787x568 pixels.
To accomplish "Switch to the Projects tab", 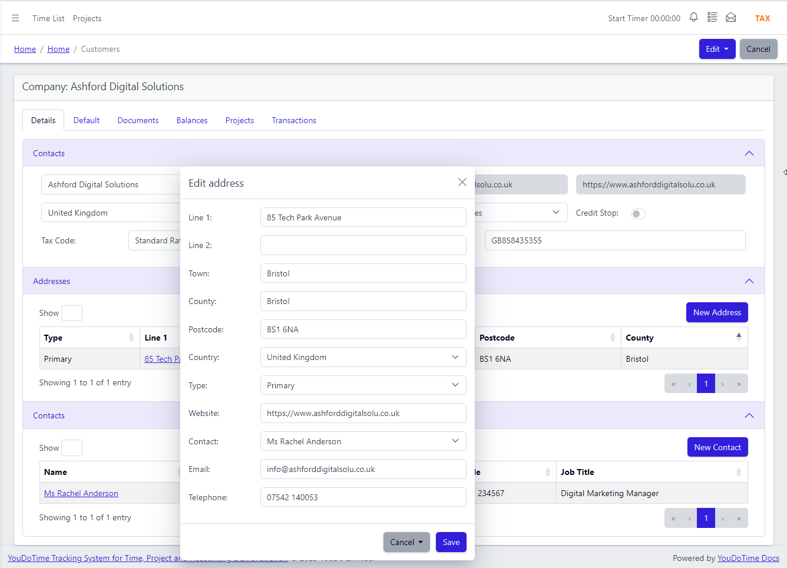I will tap(240, 120).
